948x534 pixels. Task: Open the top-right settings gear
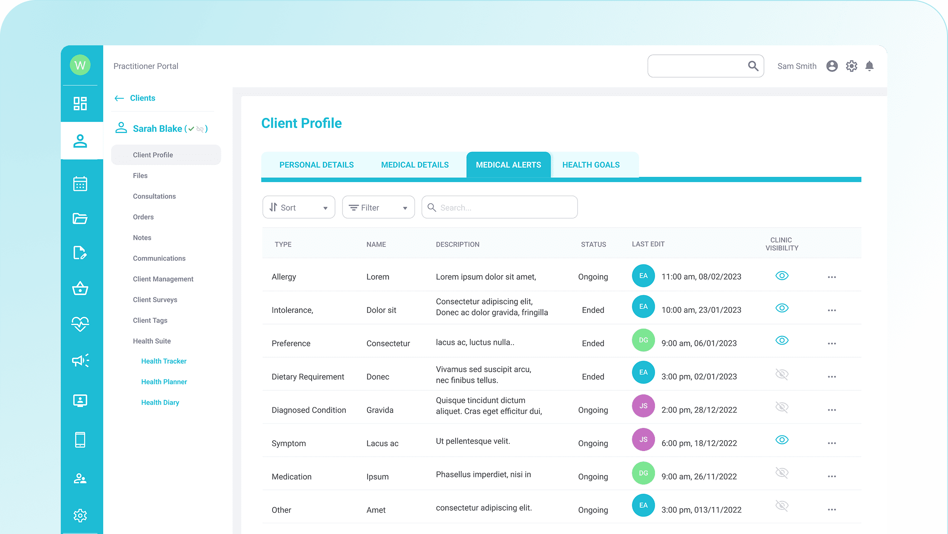point(851,66)
